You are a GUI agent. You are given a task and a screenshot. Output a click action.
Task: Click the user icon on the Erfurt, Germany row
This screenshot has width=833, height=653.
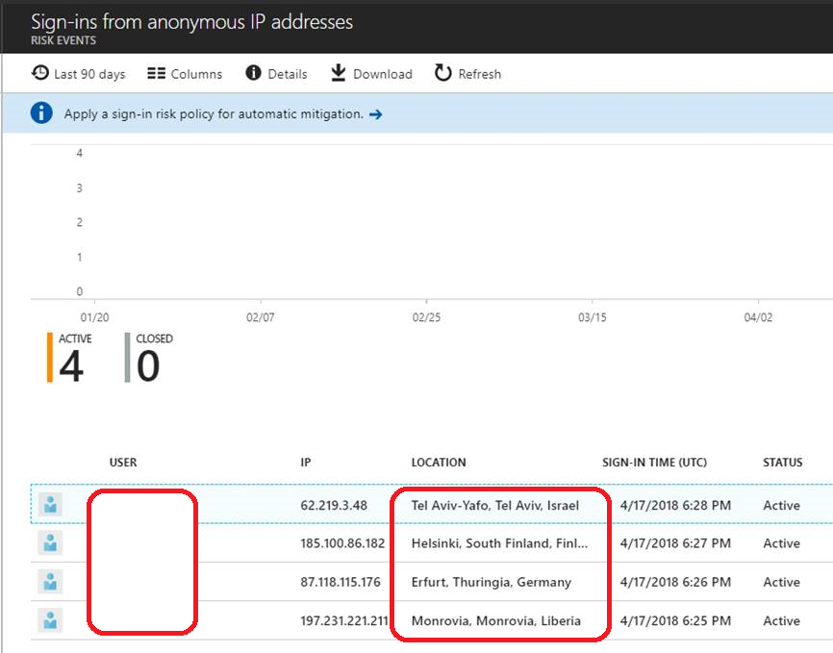49,582
